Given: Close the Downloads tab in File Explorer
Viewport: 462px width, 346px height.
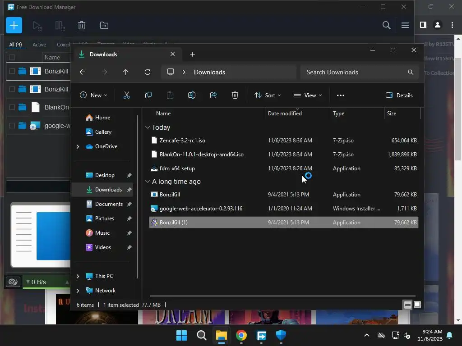Looking at the screenshot, I should 173,54.
